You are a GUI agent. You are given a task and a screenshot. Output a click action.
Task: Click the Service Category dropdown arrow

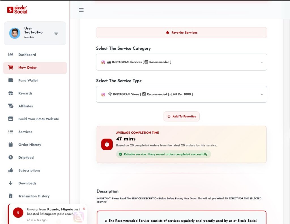click(x=262, y=62)
